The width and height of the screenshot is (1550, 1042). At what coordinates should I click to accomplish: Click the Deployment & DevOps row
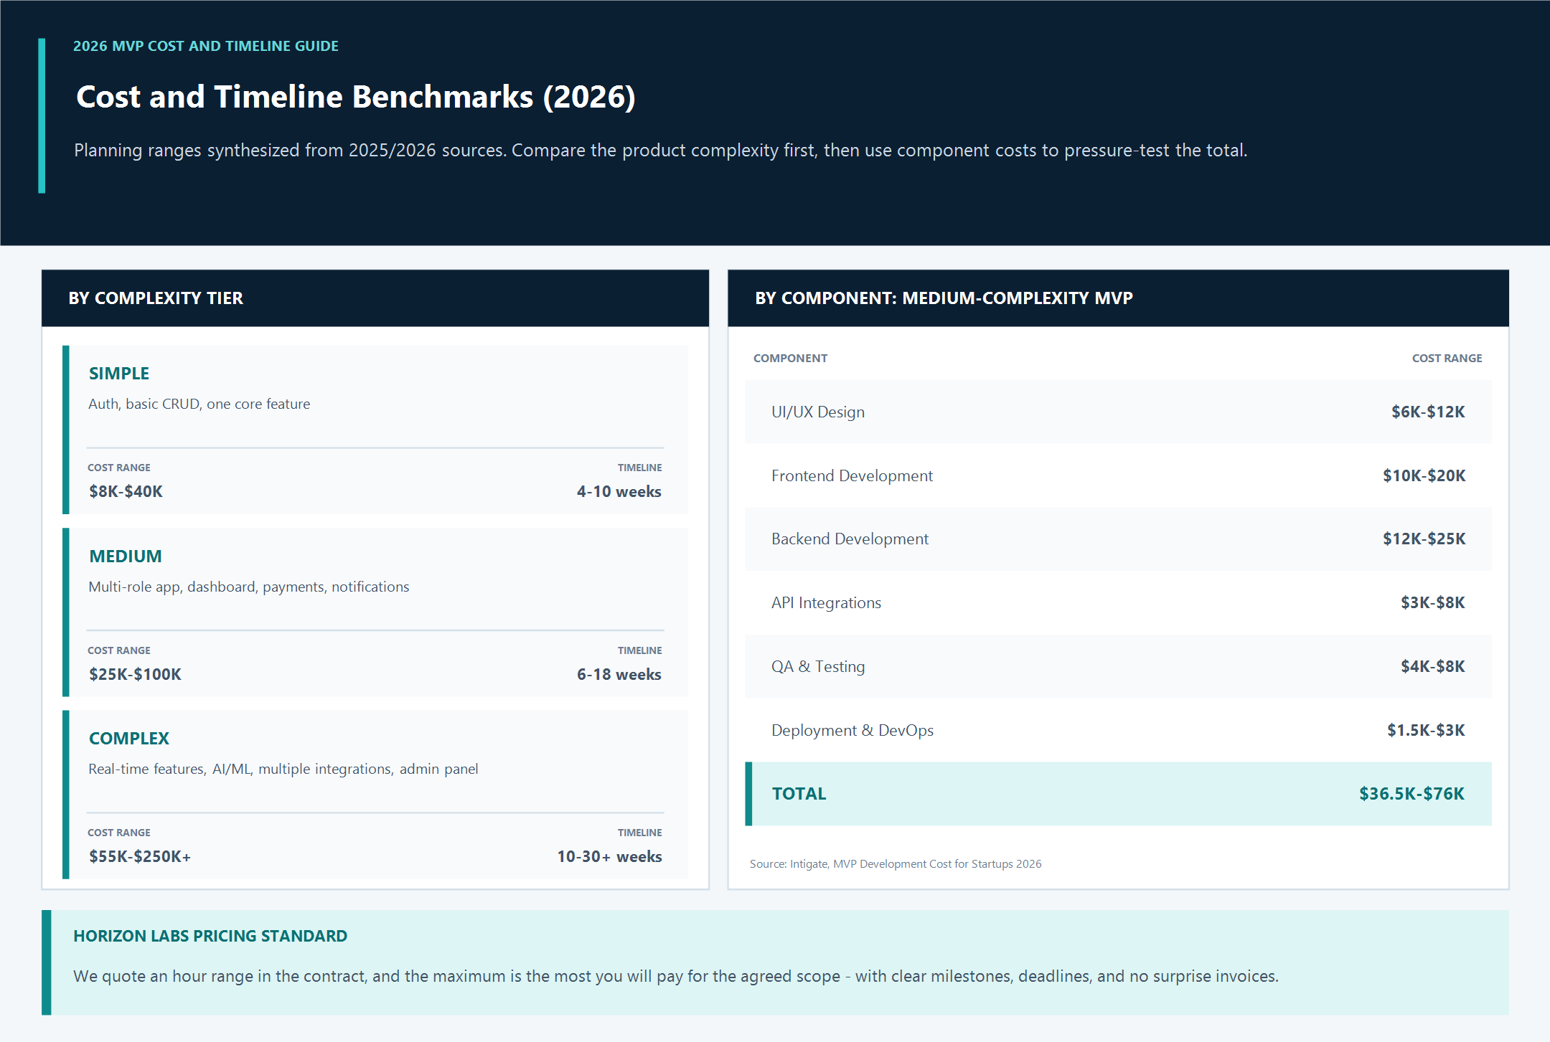tap(1118, 730)
